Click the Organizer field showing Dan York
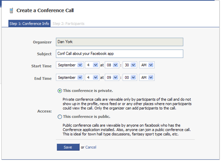This screenshot has height=161, width=221. (119, 42)
